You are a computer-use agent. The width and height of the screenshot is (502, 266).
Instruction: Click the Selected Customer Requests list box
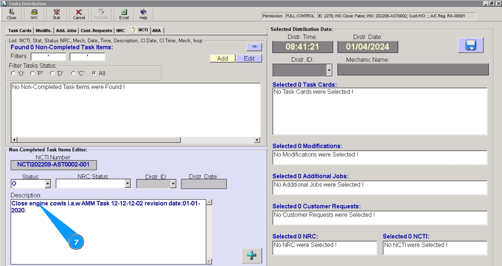[380, 218]
